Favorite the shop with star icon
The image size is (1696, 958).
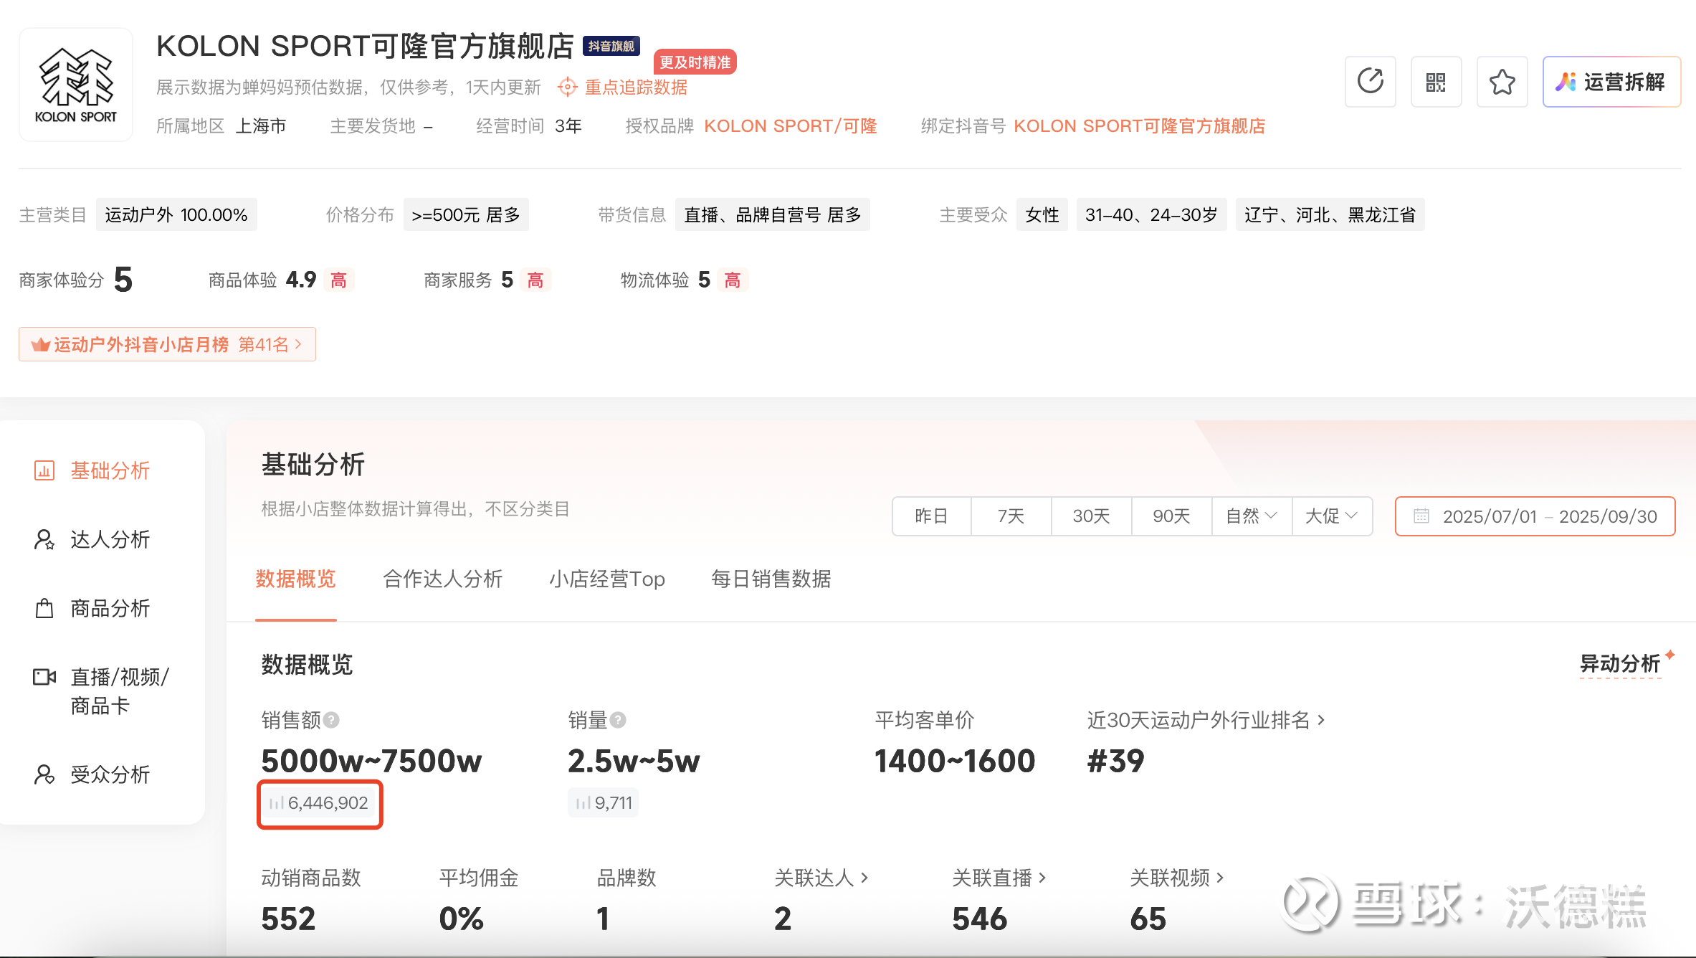coord(1502,82)
